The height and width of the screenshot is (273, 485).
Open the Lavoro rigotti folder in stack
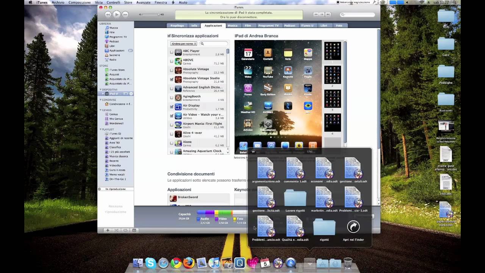(x=295, y=199)
